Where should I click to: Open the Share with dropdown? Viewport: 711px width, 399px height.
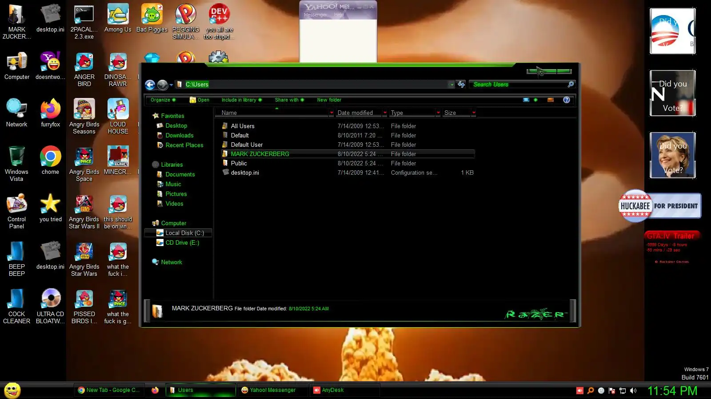click(289, 100)
